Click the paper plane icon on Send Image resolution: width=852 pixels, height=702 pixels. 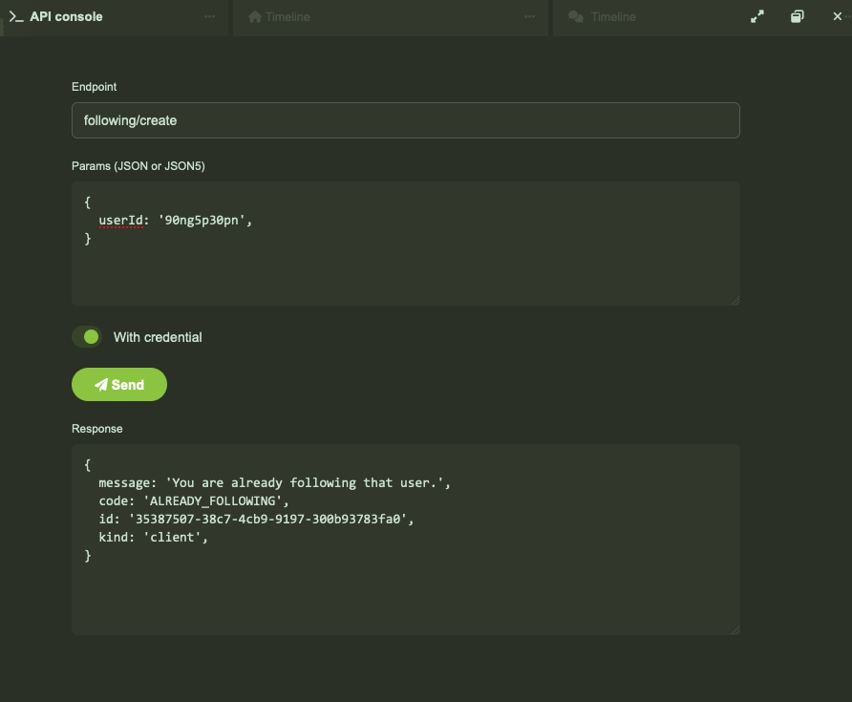[x=101, y=385]
